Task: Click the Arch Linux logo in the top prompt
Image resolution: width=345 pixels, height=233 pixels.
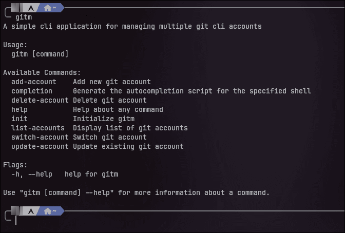Action: 32,8
